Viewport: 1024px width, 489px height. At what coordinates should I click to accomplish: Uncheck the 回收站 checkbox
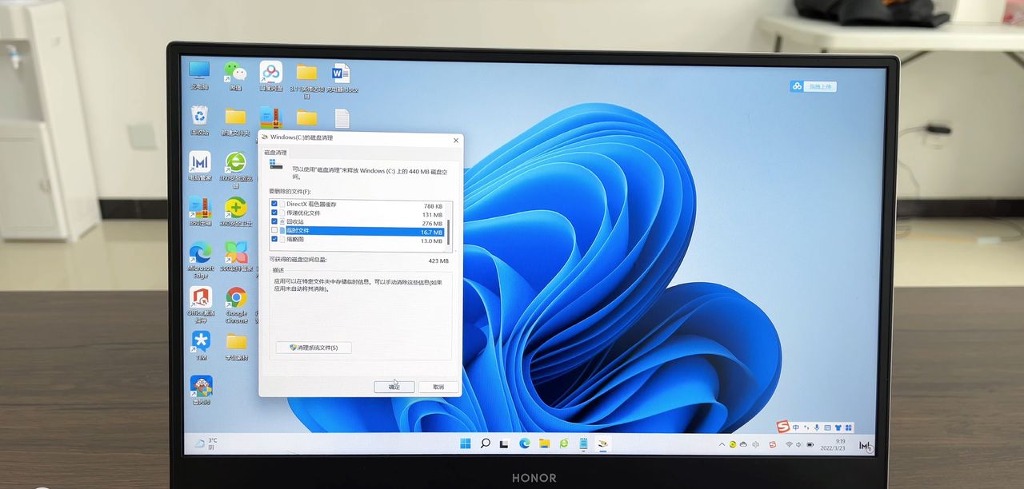point(274,222)
